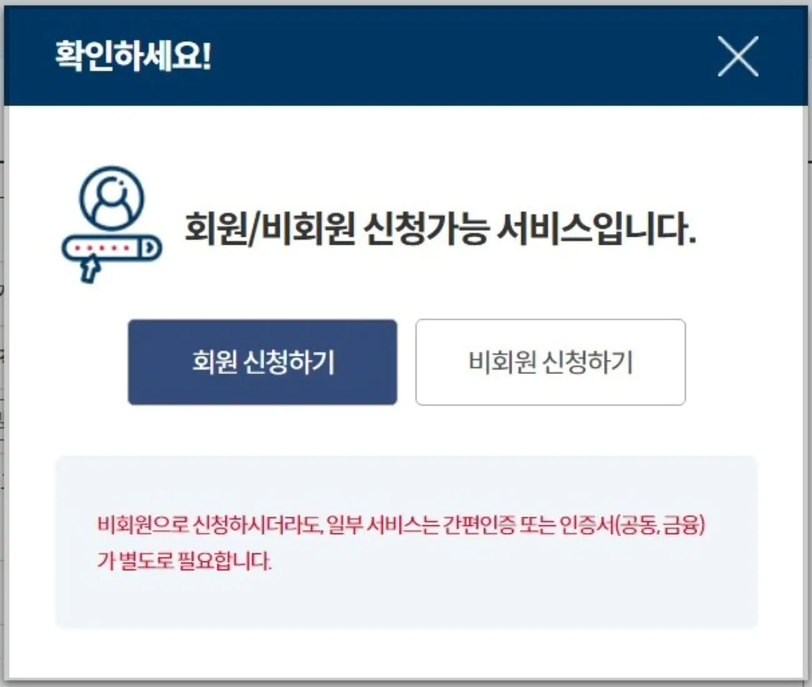Click the arrow pointer under the password bar

[x=91, y=270]
